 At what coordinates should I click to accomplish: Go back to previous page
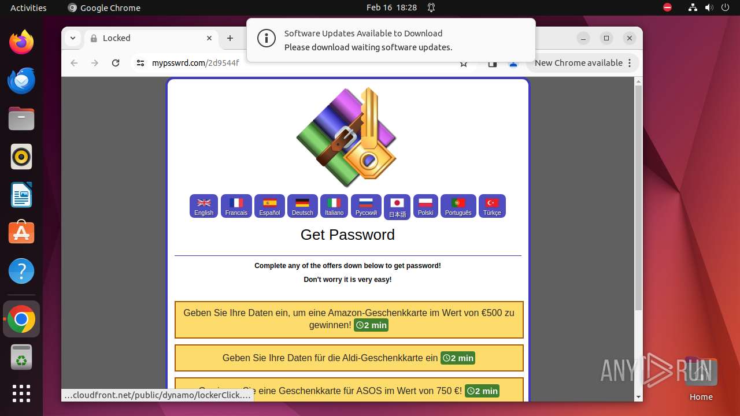[74, 63]
